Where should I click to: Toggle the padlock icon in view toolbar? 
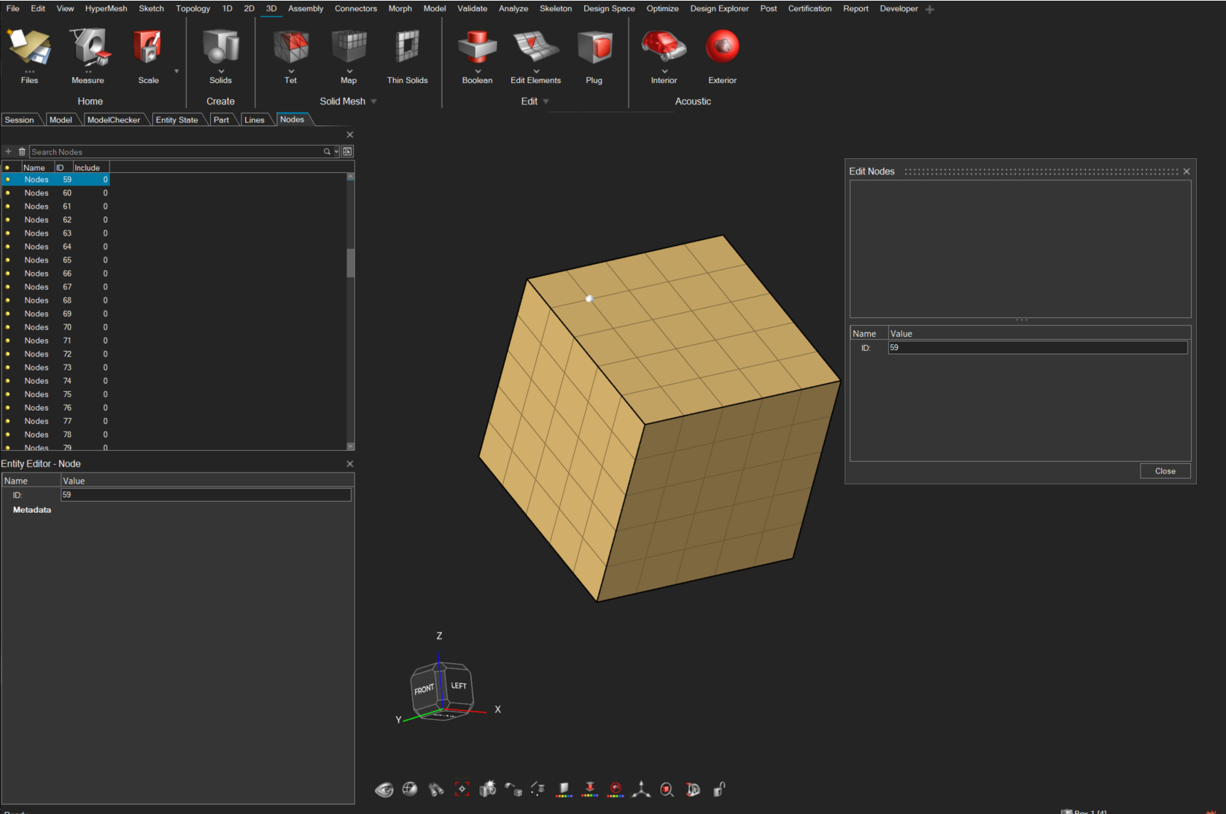point(719,789)
